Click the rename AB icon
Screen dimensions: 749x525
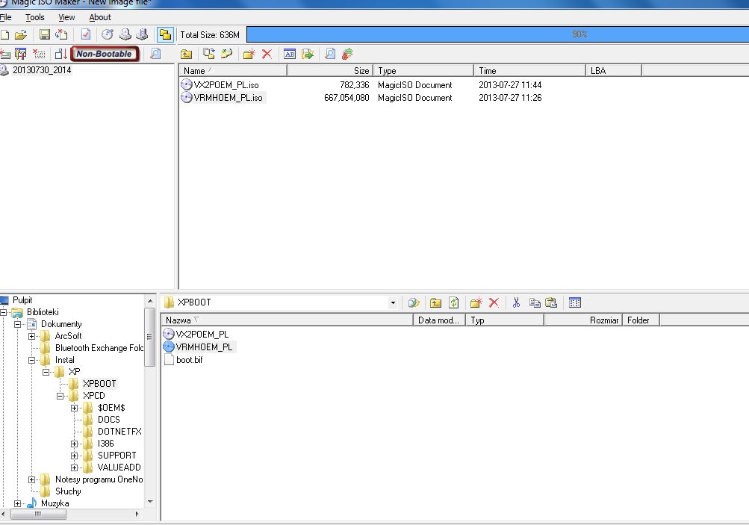pyautogui.click(x=290, y=54)
